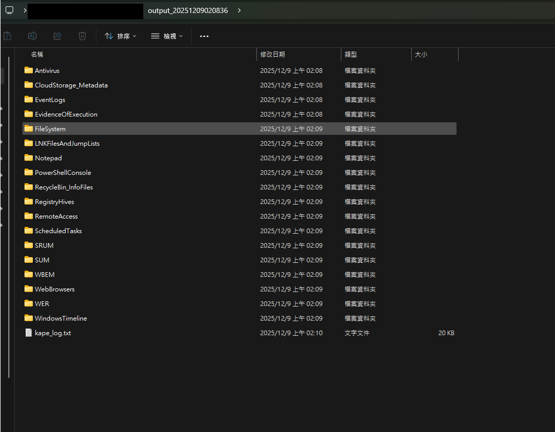Select the kape_log.txt text file icon
The image size is (555, 432).
pos(29,333)
